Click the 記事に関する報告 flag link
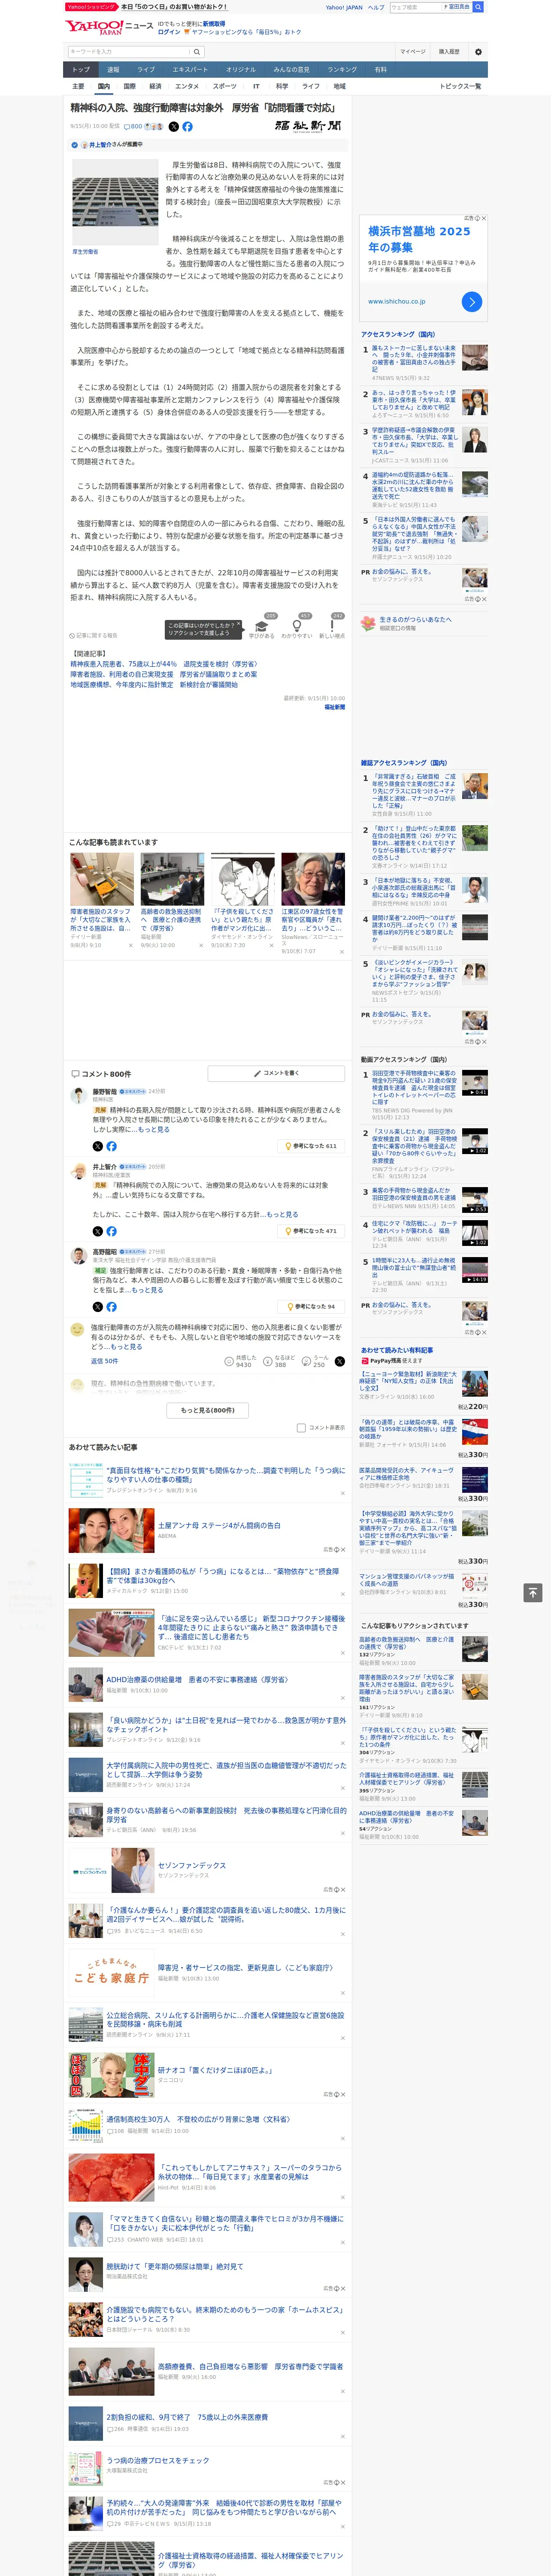 tap(94, 635)
